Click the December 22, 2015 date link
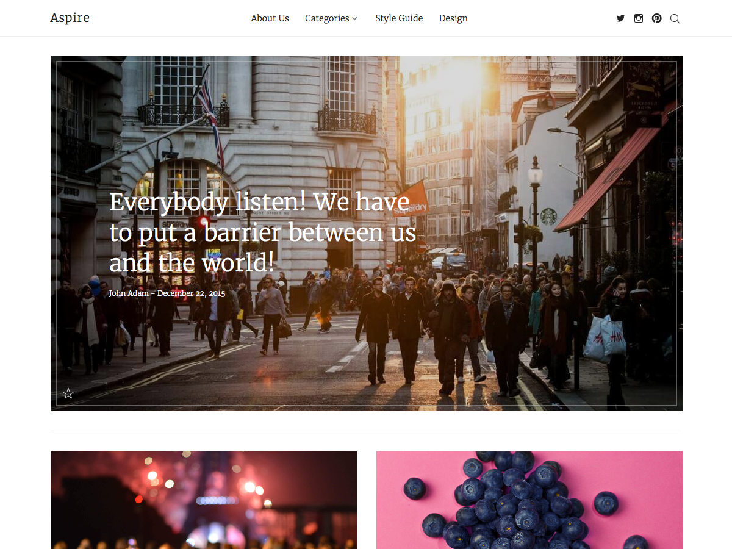Viewport: 732px width, 549px height. tap(192, 293)
